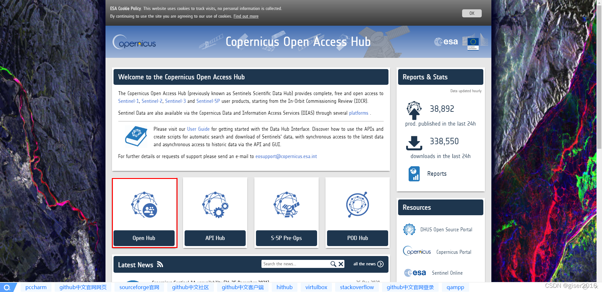
Task: Open the Sentinel Online link
Action: pyautogui.click(x=447, y=273)
